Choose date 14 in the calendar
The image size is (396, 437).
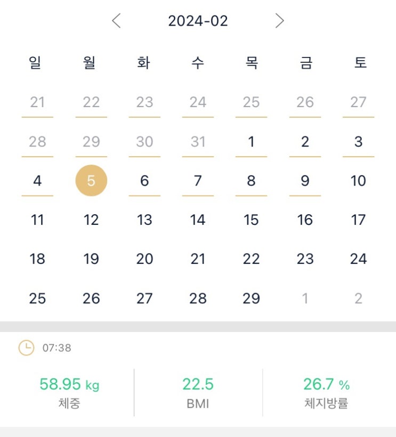point(198,220)
